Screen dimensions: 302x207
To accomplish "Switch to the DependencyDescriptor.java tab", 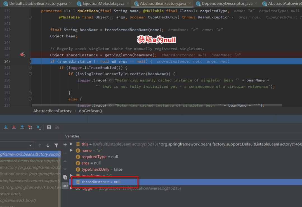I will click(227, 4).
